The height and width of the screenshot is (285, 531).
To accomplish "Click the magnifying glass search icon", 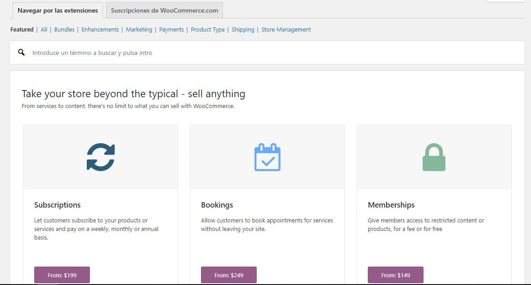I will coord(21,52).
